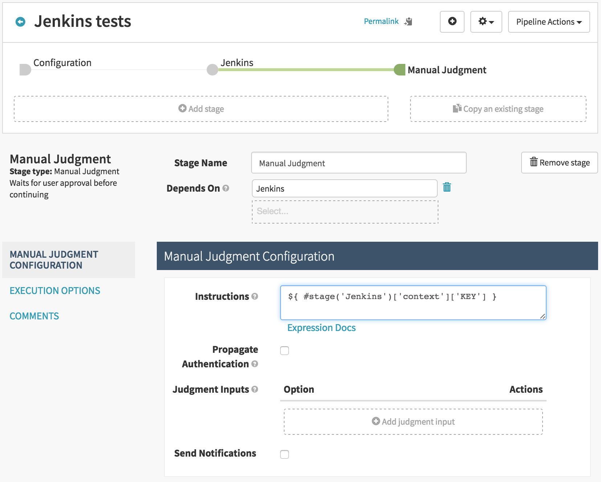Switch to Execution Options section
Screen dimensions: 601x482
coord(55,291)
